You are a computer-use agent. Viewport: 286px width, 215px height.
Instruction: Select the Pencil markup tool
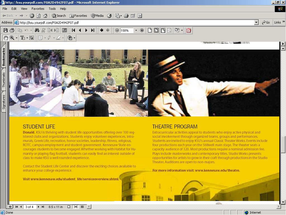pos(49,38)
